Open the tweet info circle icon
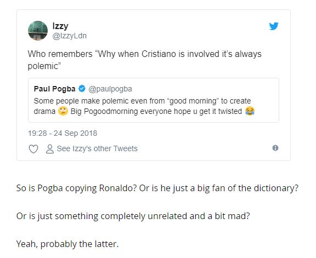 click(x=275, y=148)
